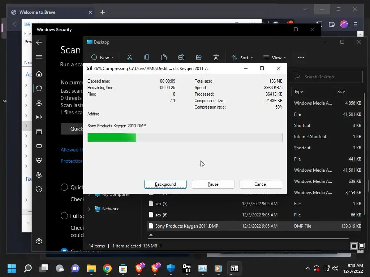Screen dimensions: 370x277
Task: Pause the 7-Zip compression
Action: (x=213, y=184)
